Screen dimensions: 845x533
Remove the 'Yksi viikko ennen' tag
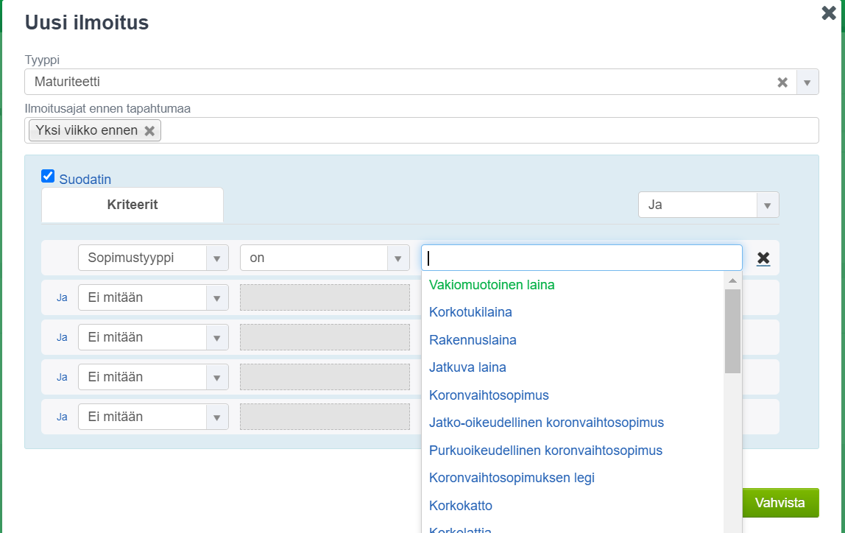(x=149, y=130)
